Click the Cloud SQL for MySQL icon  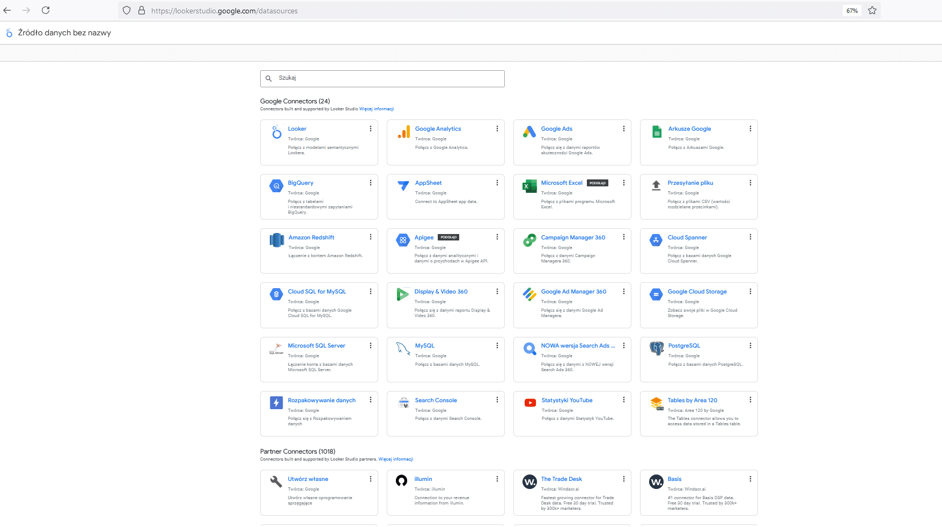[x=276, y=295]
